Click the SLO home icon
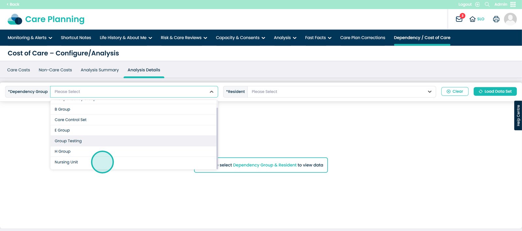This screenshot has width=522, height=231. point(472,19)
